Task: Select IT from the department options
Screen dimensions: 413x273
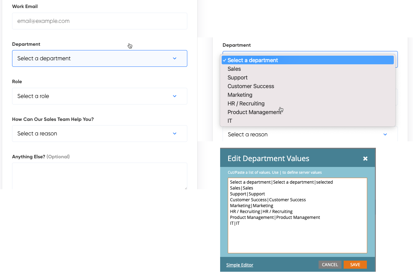Action: pos(230,121)
